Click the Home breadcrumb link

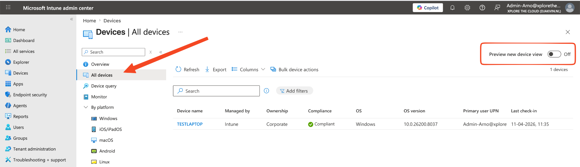89,21
